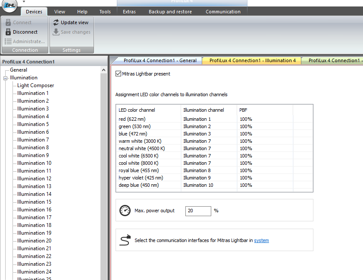The height and width of the screenshot is (280, 363).
Task: Select the warm white (3000 K) row
Action: (214, 141)
